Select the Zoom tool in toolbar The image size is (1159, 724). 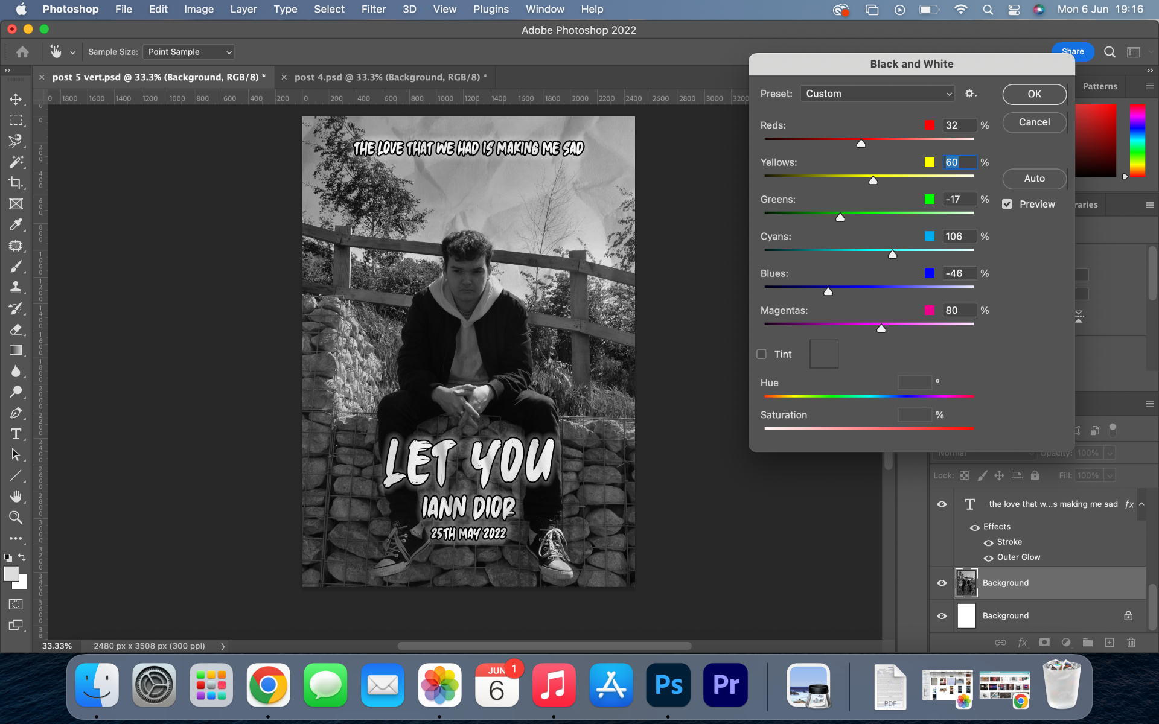(16, 517)
